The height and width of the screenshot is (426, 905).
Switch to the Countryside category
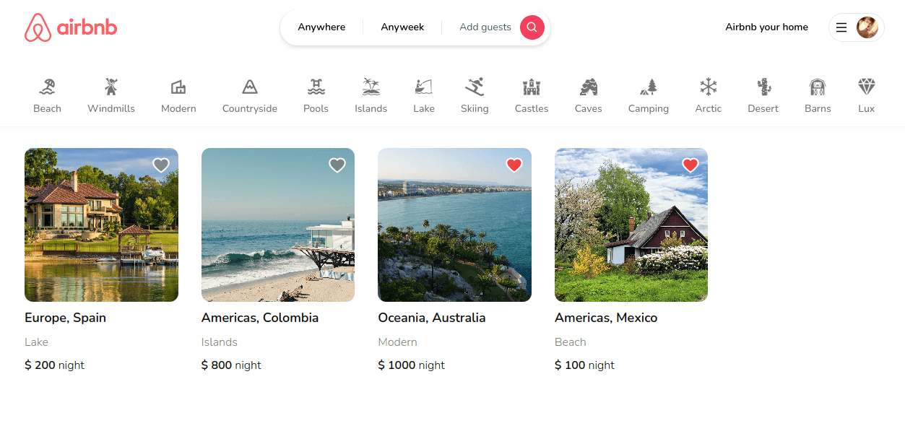click(x=250, y=95)
